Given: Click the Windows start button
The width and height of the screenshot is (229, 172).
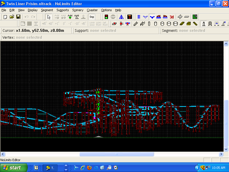Looking at the screenshot, I should click(13, 168).
